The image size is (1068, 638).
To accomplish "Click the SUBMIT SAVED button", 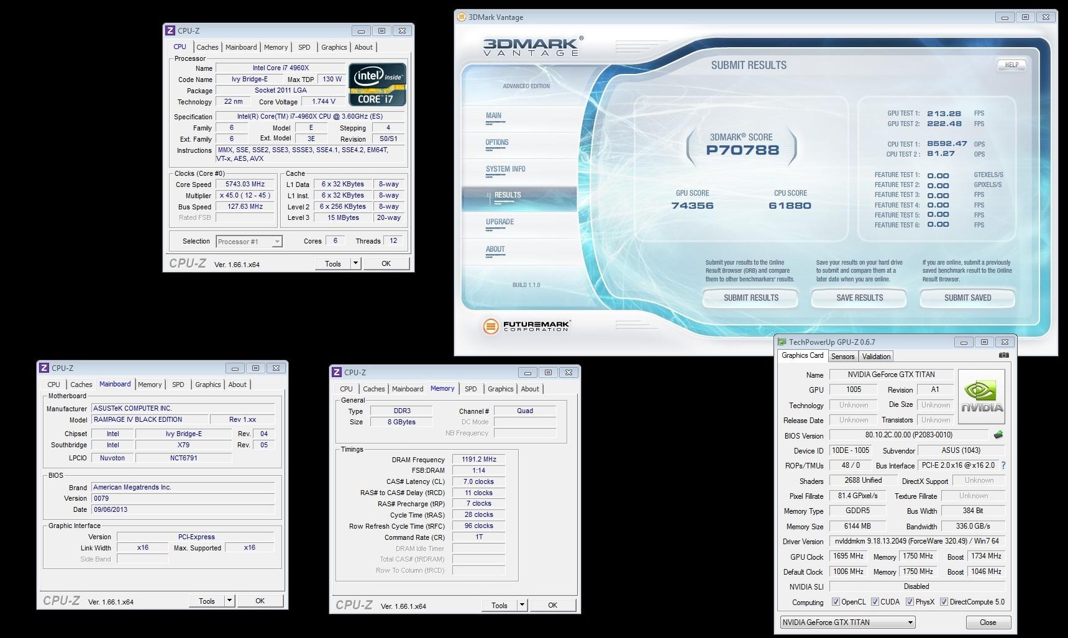I will (967, 298).
